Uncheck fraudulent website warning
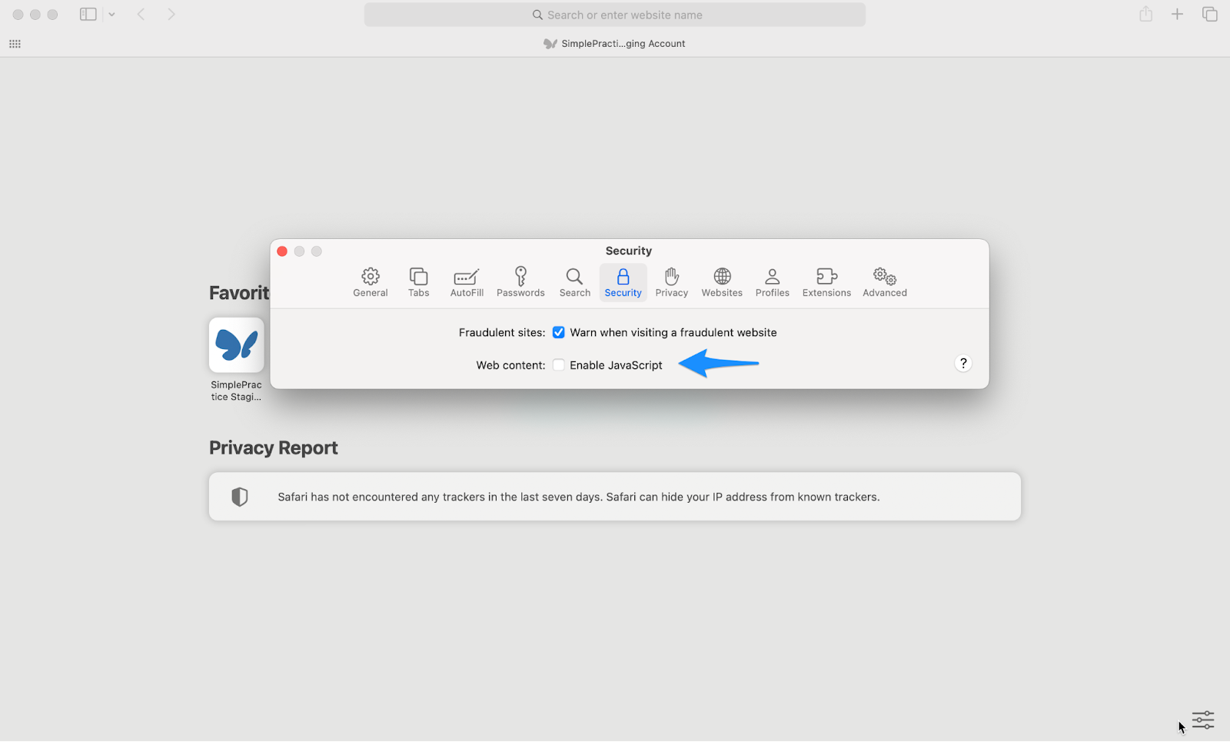The image size is (1230, 742). tap(558, 332)
